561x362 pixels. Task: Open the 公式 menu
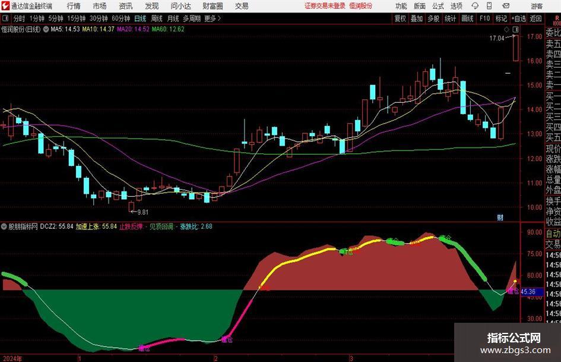click(x=438, y=6)
